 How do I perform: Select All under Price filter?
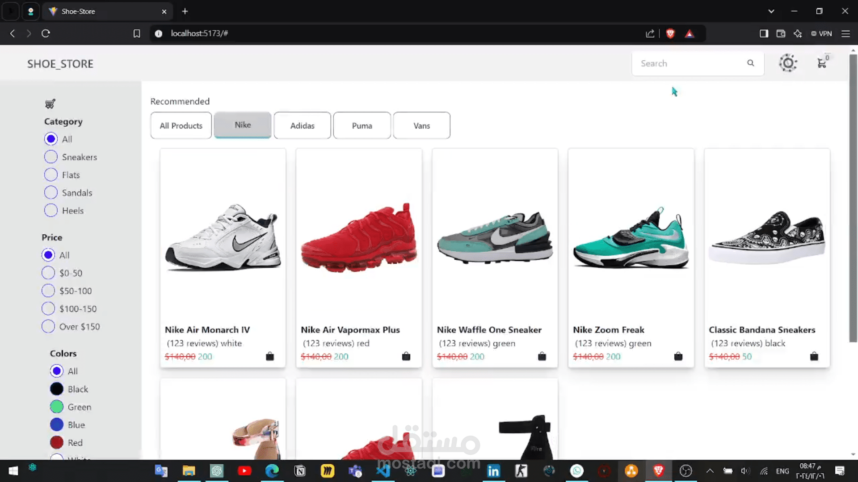point(48,255)
